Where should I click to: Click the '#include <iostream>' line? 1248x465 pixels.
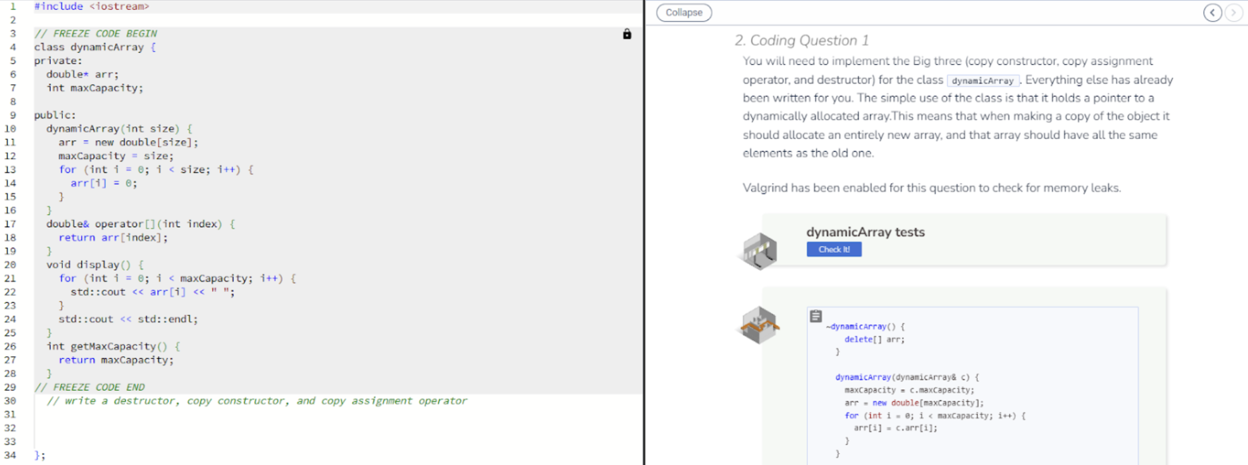pos(92,7)
